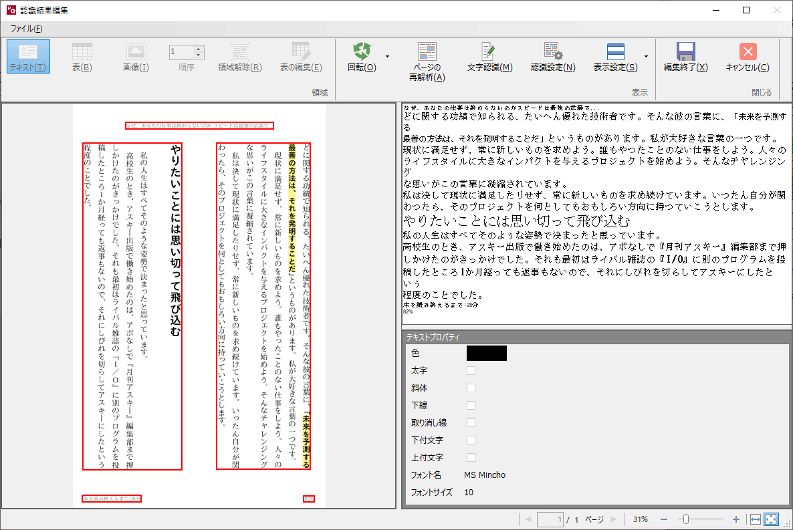Minimize the 認識結果編集 window
Image resolution: width=793 pixels, height=530 pixels.
coord(715,10)
